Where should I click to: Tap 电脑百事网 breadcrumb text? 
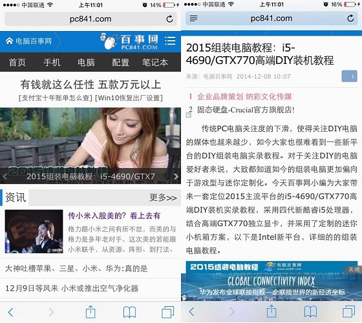34,41
